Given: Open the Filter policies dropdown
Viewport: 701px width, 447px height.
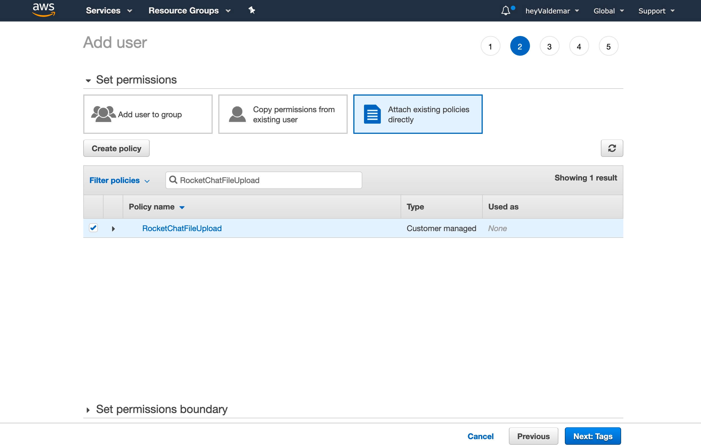Looking at the screenshot, I should [x=119, y=180].
